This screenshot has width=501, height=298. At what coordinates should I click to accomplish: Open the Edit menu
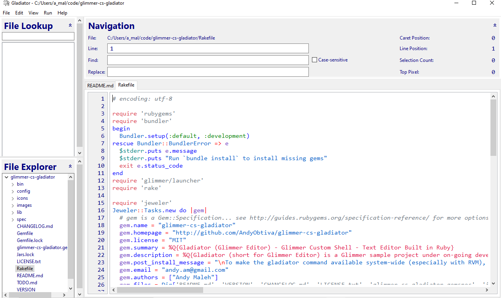click(x=19, y=13)
